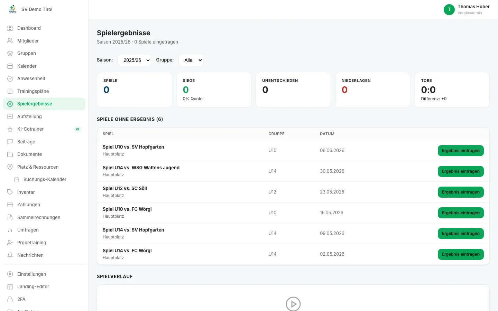This screenshot has width=498, height=311.
Task: Click the Zahlungen card icon
Action: coord(10,205)
